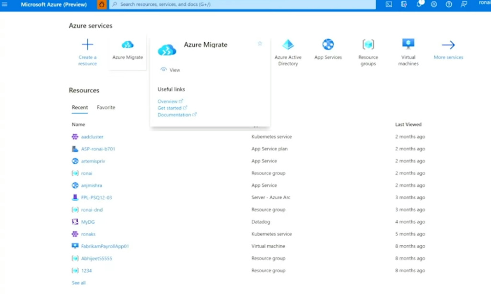The width and height of the screenshot is (491, 297).
Task: Click in the search resources box
Action: 242,4
